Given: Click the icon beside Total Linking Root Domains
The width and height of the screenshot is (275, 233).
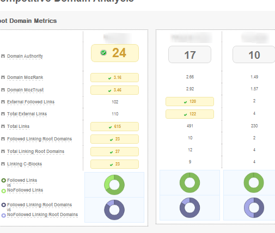Looking at the screenshot, I should point(3,151).
